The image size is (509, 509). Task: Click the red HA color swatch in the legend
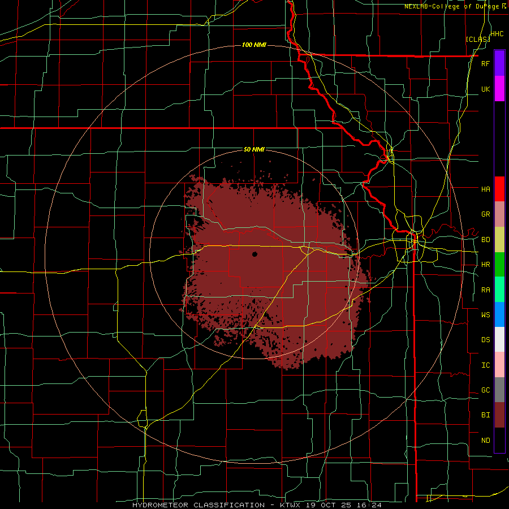tap(499, 189)
